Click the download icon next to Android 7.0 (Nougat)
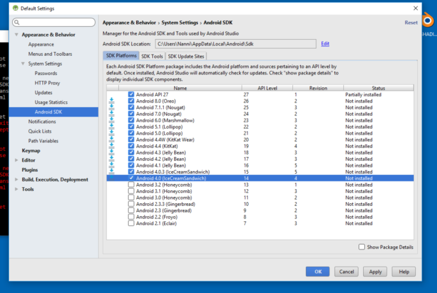 pos(111,113)
